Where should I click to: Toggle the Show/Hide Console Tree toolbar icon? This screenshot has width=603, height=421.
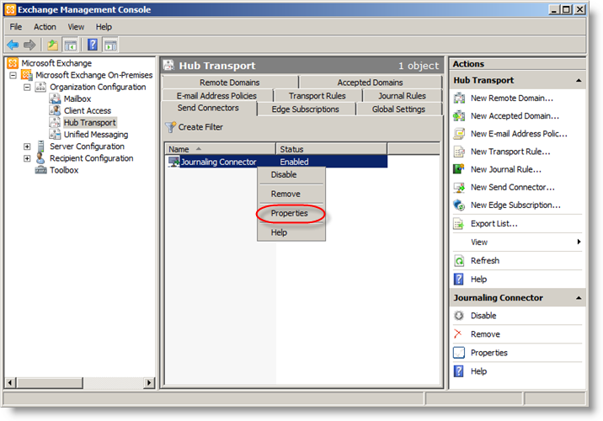[71, 45]
